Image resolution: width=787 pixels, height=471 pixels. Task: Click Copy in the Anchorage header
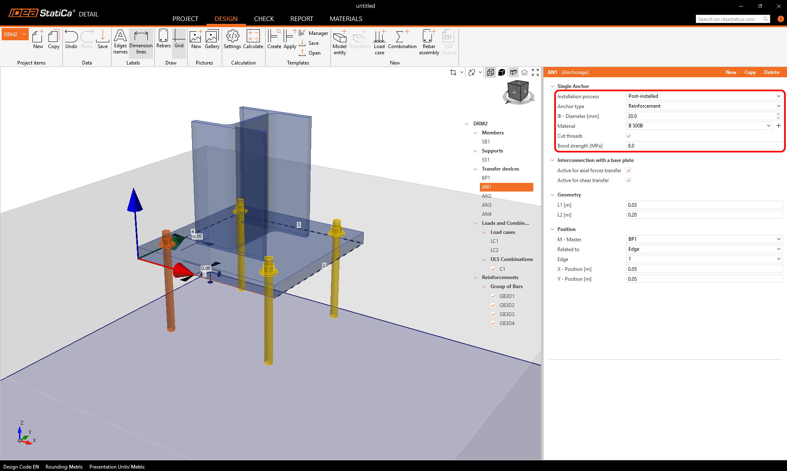[x=750, y=72]
